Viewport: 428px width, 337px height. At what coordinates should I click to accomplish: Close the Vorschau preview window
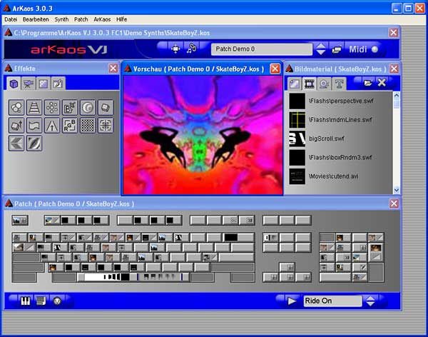pos(275,69)
